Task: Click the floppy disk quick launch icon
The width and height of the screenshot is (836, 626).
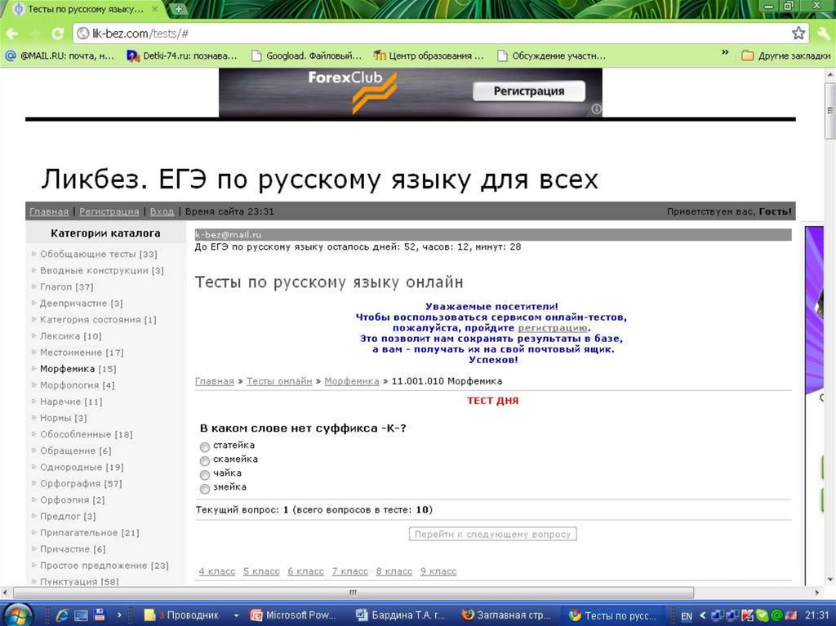Action: (100, 615)
